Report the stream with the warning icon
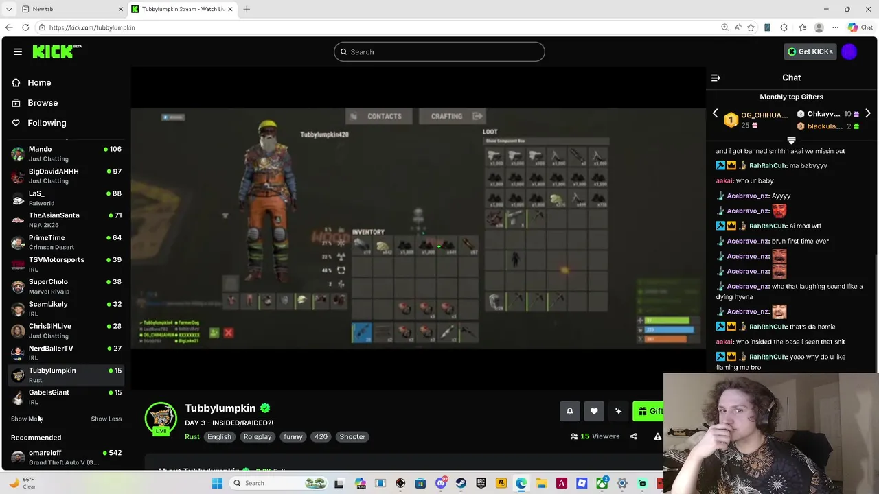This screenshot has width=879, height=494. [657, 436]
